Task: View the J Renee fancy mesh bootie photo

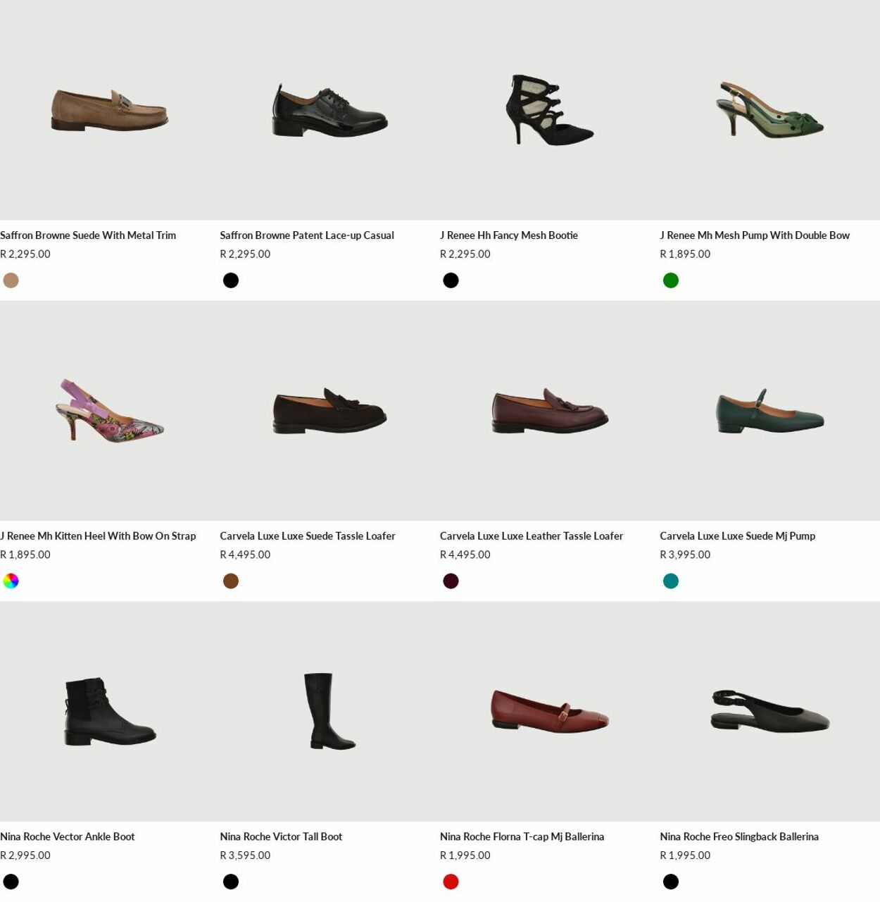Action: point(550,110)
